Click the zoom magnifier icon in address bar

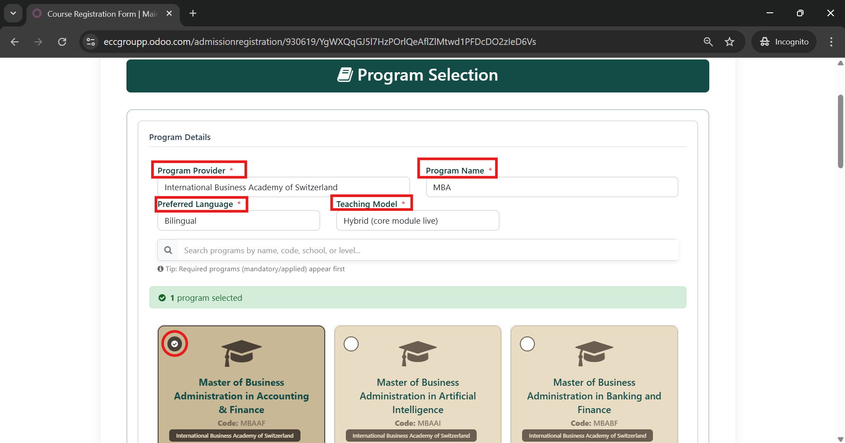pyautogui.click(x=708, y=42)
